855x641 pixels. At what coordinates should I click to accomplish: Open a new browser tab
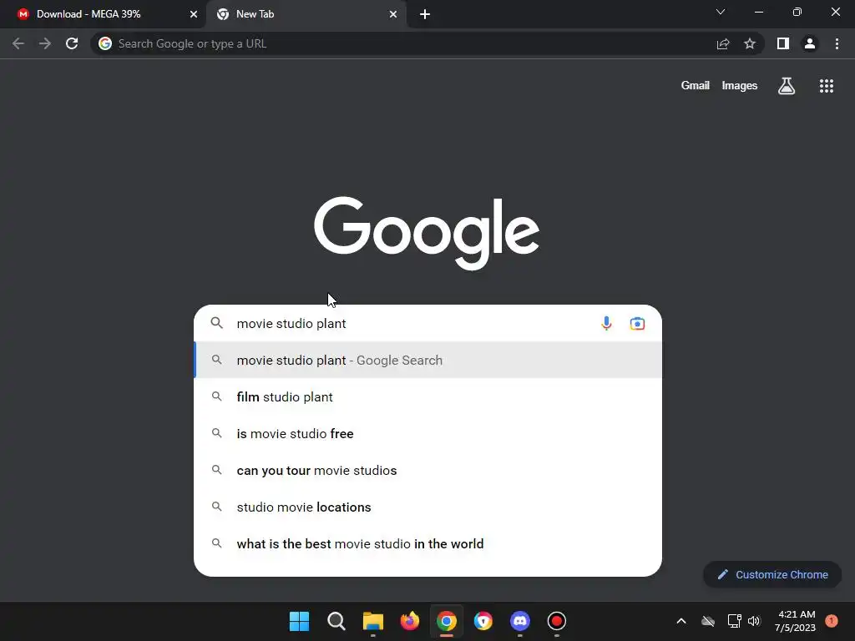pyautogui.click(x=425, y=14)
